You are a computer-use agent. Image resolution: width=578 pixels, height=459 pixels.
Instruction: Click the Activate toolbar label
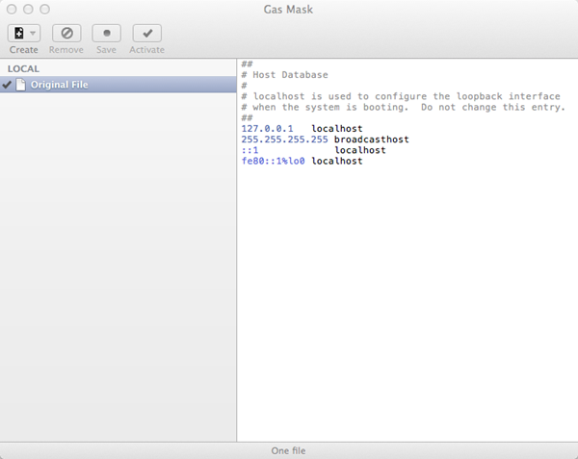tap(146, 50)
